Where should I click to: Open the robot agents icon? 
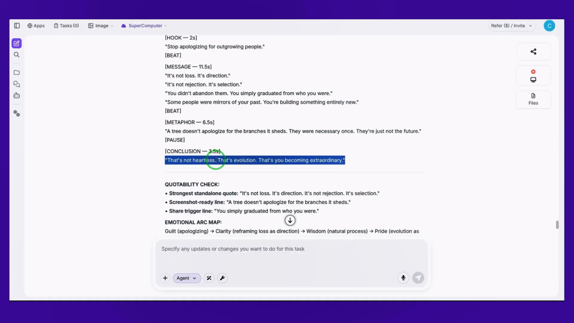click(16, 96)
